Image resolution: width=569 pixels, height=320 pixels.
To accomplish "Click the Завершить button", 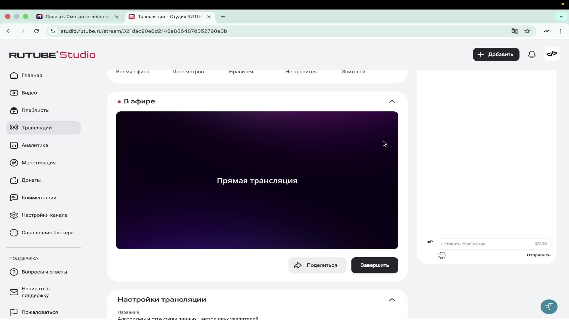I will [375, 265].
